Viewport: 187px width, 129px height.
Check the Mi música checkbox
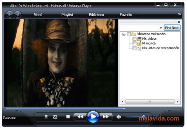(x=135, y=43)
